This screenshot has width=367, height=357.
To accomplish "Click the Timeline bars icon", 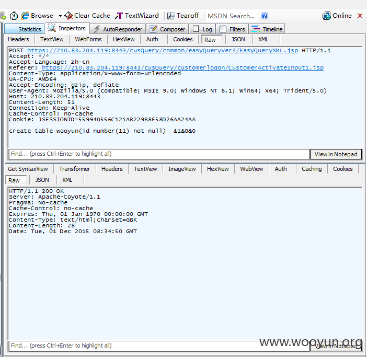I will click(255, 29).
